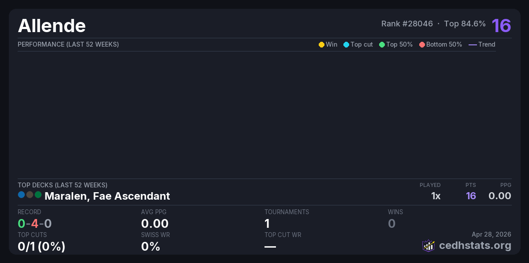Click the cyan Top cut legend dot
Image resolution: width=529 pixels, height=263 pixels.
[346, 44]
